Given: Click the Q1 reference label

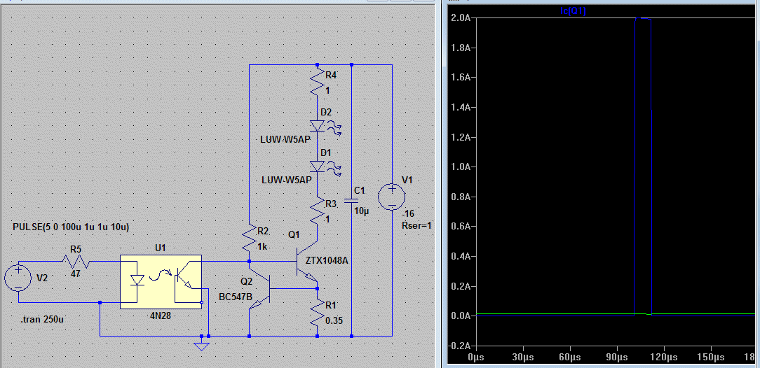Looking at the screenshot, I should pos(294,235).
